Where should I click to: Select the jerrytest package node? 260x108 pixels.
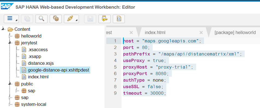point(29,43)
